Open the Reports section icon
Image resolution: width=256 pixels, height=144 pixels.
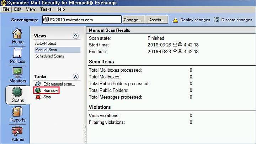pyautogui.click(x=17, y=112)
